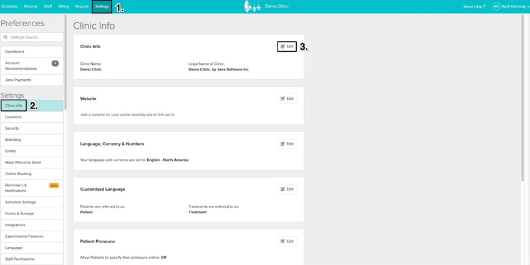Click 'English - North America' text
Image resolution: width=530 pixels, height=265 pixels.
168,160
